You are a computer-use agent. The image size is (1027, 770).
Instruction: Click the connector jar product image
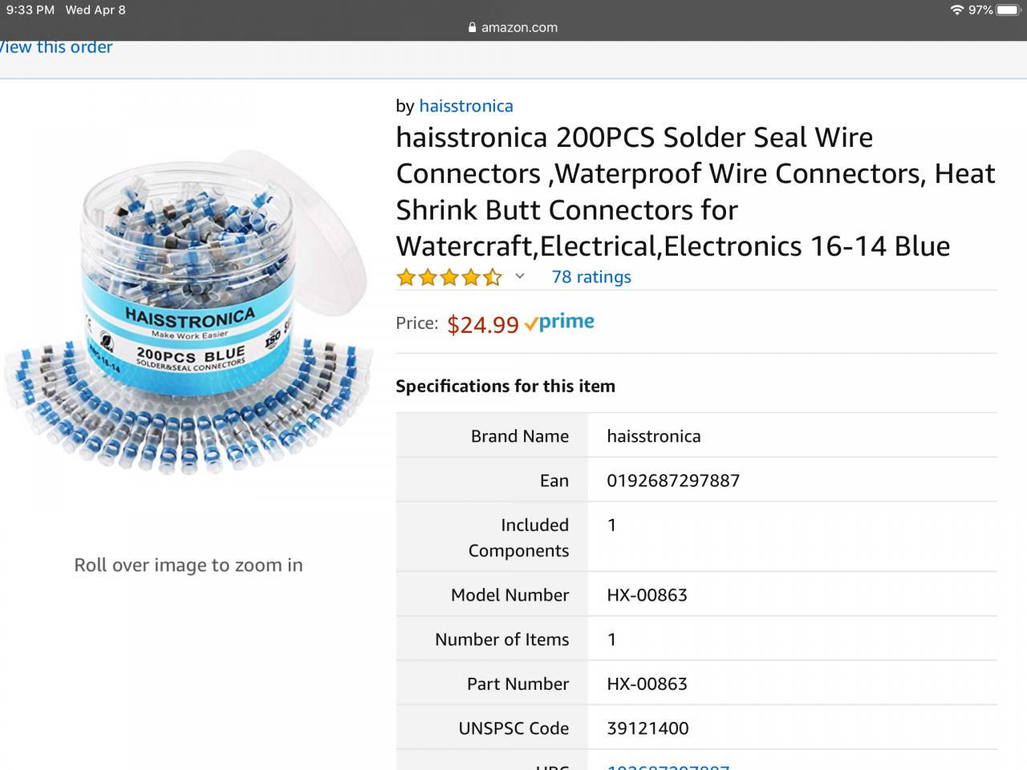(189, 313)
